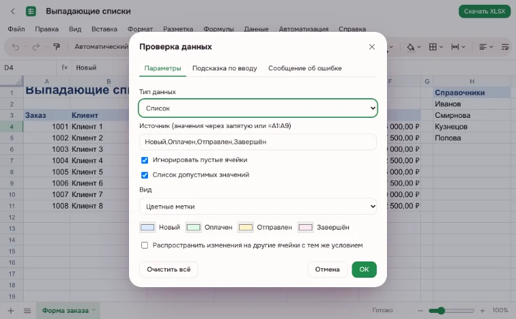This screenshot has width=516, height=319.
Task: Switch to Подсказка по вводу tab
Action: point(225,68)
